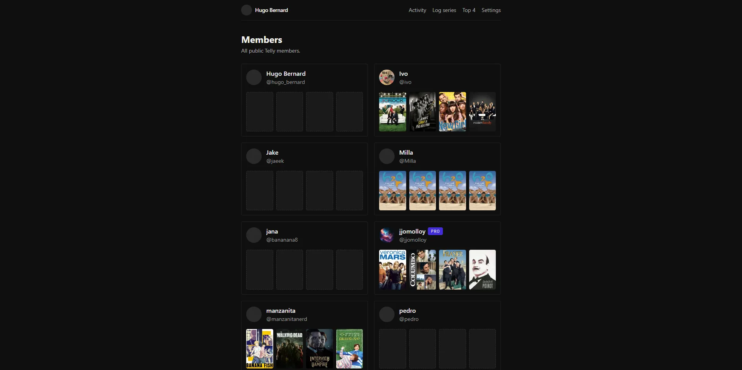Select the jana member name

coord(272,231)
